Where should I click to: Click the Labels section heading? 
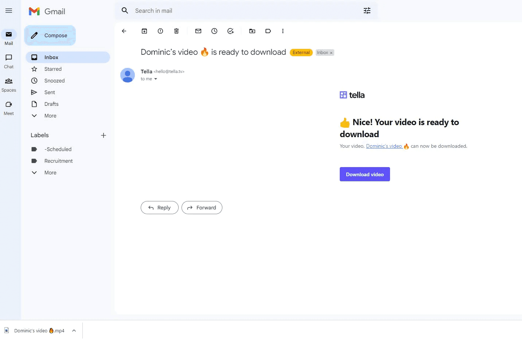coord(40,135)
